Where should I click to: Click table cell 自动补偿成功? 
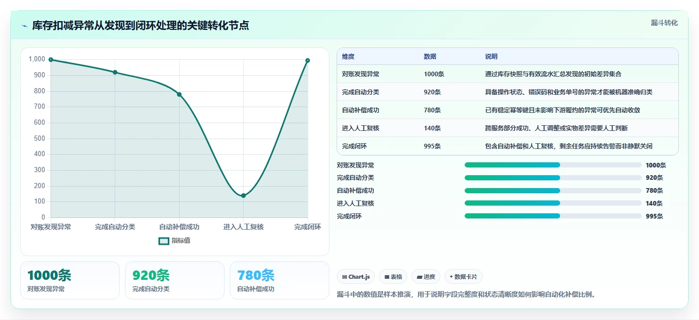[x=360, y=110]
